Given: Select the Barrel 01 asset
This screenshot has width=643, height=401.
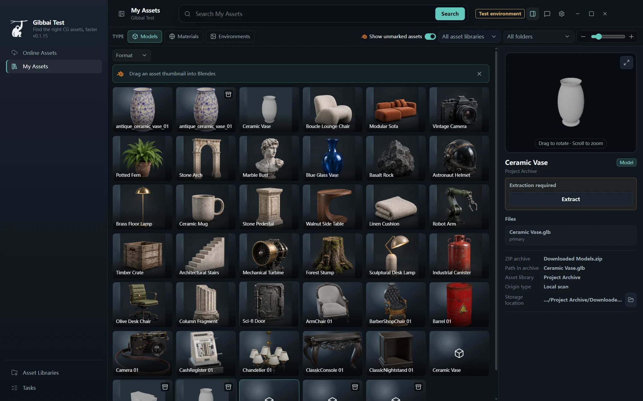Looking at the screenshot, I should (x=459, y=304).
